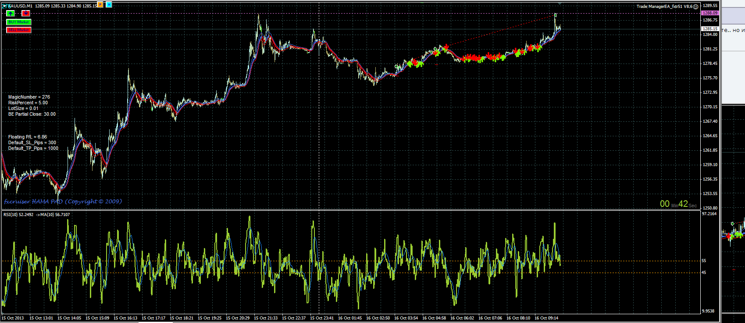745x323 pixels.
Task: Click the magenta 1288.09 price label
Action: pos(710,13)
